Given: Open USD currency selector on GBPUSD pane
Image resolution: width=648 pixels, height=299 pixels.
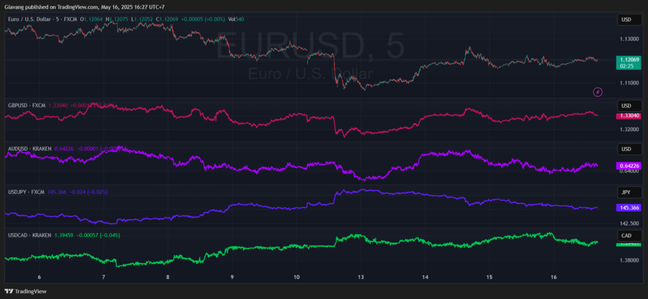Looking at the screenshot, I should coord(625,105).
